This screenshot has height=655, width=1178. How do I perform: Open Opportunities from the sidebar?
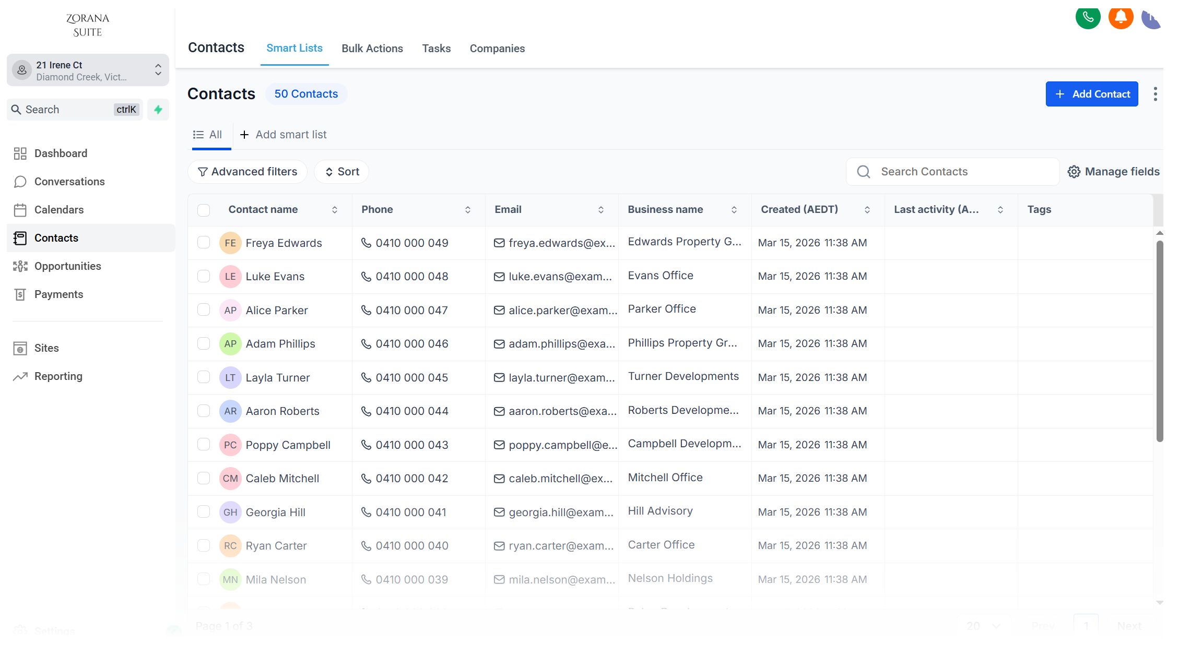[x=67, y=266]
